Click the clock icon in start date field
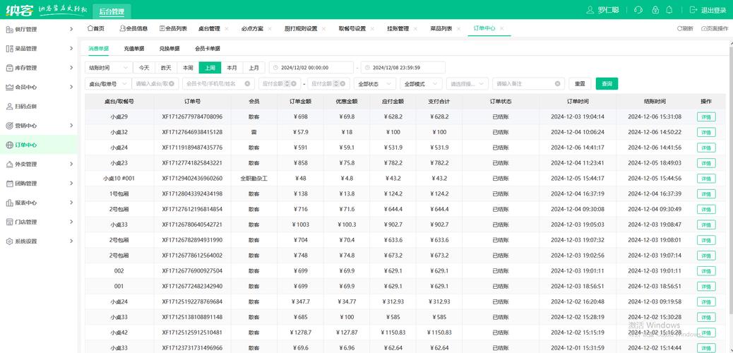 276,68
